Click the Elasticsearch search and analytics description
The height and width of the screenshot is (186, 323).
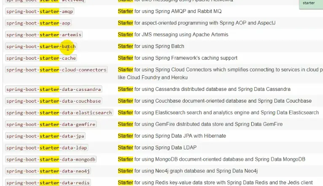pyautogui.click(x=218, y=113)
